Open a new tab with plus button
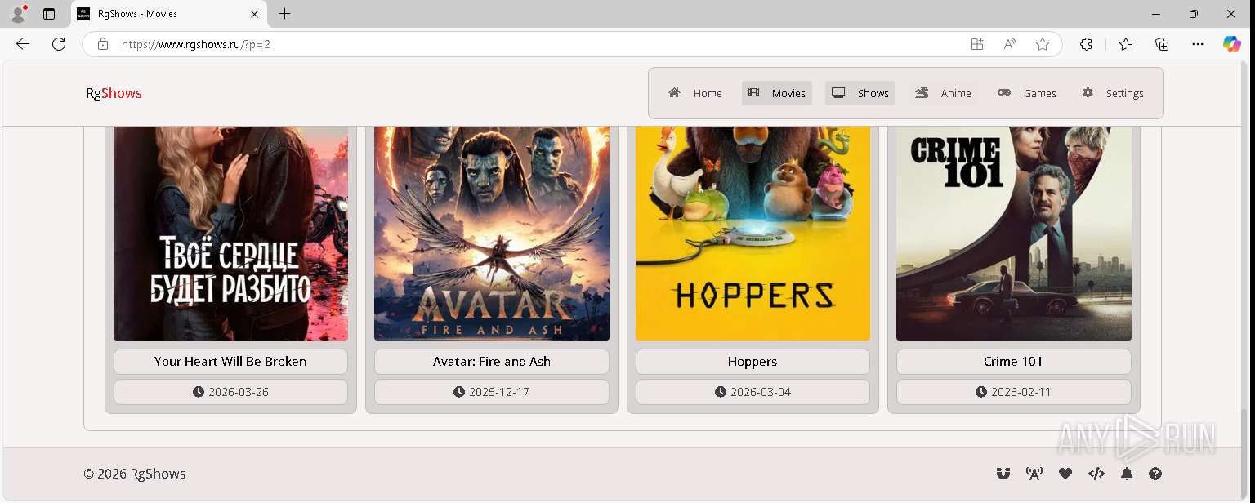1255x503 pixels. [284, 14]
